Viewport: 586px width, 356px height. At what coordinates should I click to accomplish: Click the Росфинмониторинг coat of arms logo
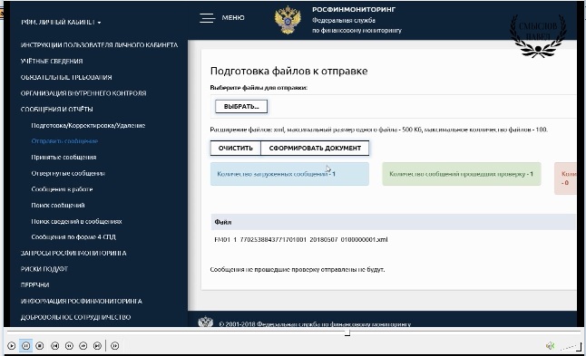[x=288, y=20]
